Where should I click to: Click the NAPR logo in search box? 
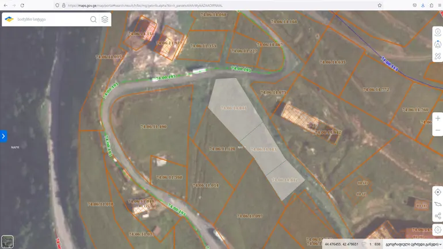9,19
